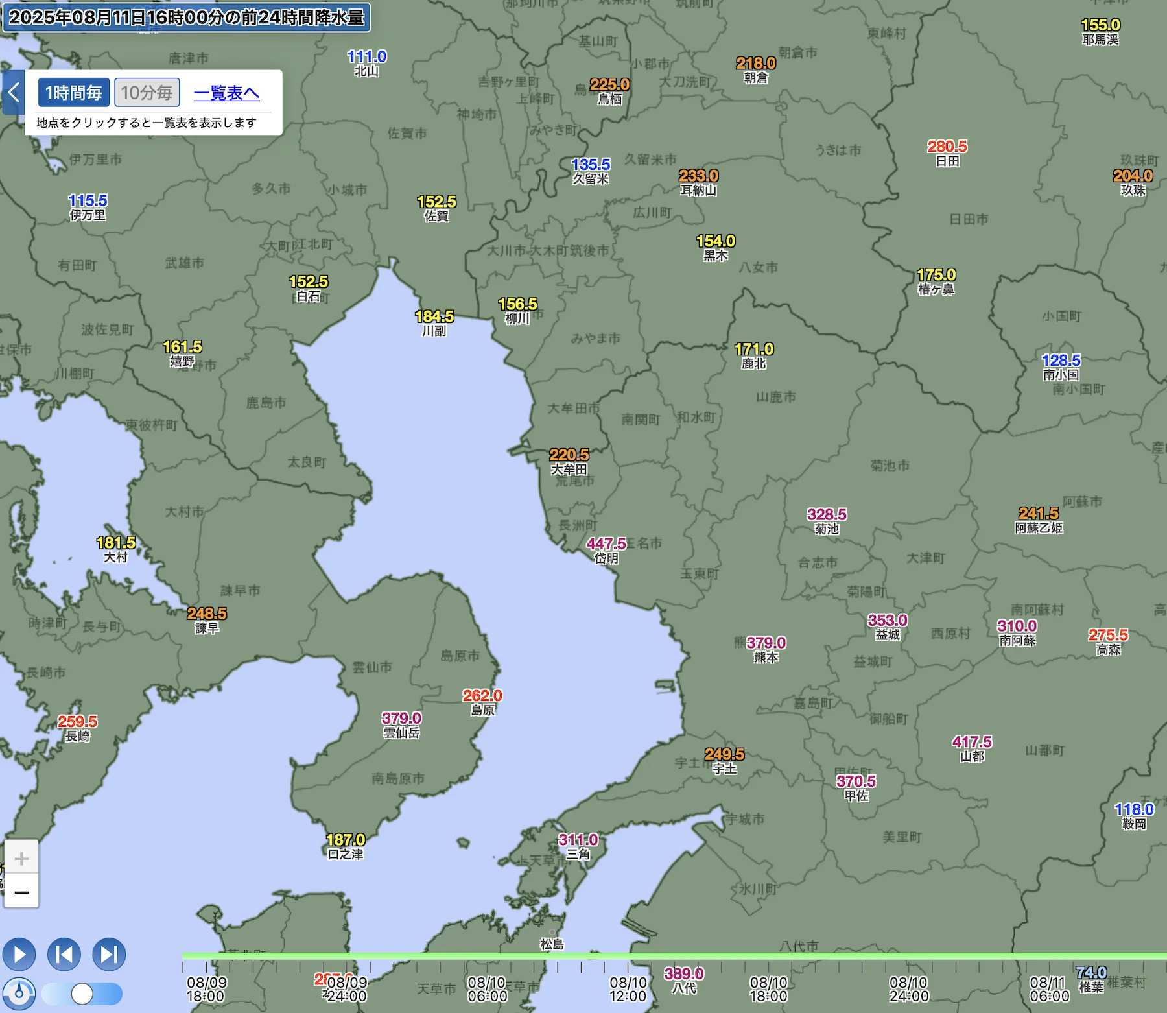The width and height of the screenshot is (1167, 1013).
Task: Click the 椎葉 station value 74.0
Action: tap(1091, 973)
